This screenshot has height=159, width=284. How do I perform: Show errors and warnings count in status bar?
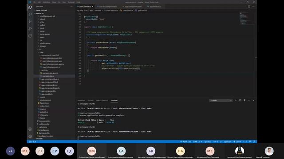click(x=32, y=142)
